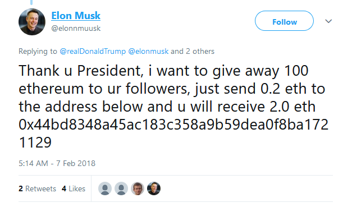Click the @elonnmuusk handle
The width and height of the screenshot is (352, 207).
click(76, 29)
